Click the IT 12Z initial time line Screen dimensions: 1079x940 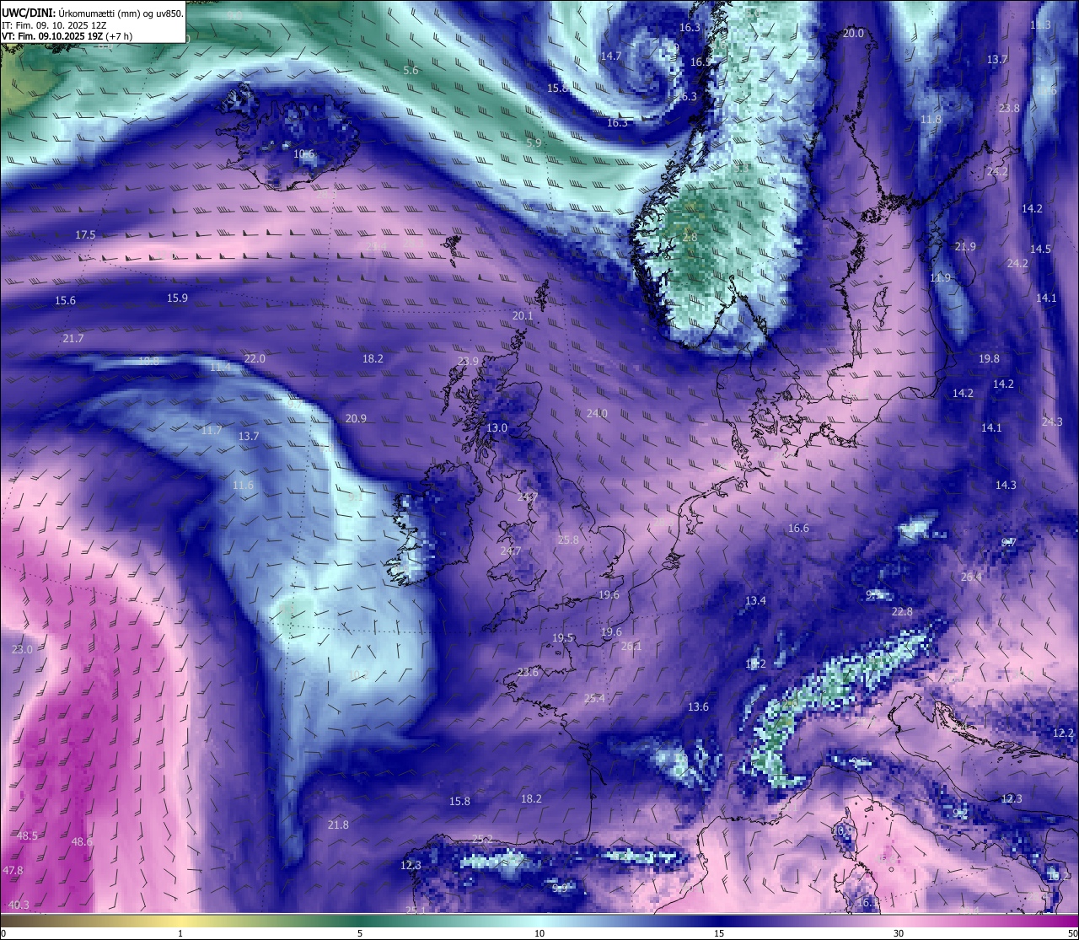[x=54, y=25]
